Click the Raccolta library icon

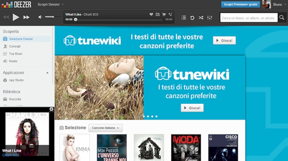[x=5, y=99]
